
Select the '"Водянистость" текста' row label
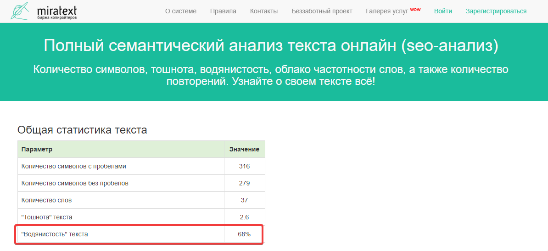[55, 234]
